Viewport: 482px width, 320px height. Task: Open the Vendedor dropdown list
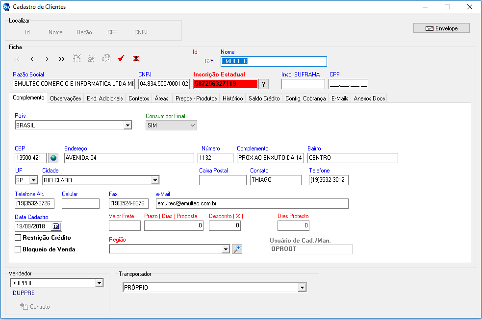[99, 283]
